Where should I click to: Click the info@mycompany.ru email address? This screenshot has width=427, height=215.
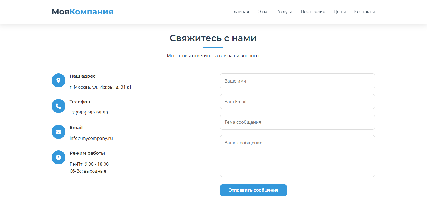click(91, 138)
